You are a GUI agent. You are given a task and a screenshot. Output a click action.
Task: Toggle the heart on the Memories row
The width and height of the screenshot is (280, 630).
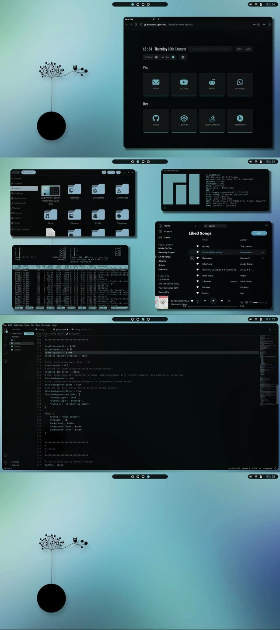[197, 258]
